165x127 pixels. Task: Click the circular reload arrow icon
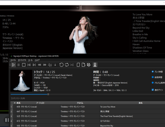click(62, 65)
